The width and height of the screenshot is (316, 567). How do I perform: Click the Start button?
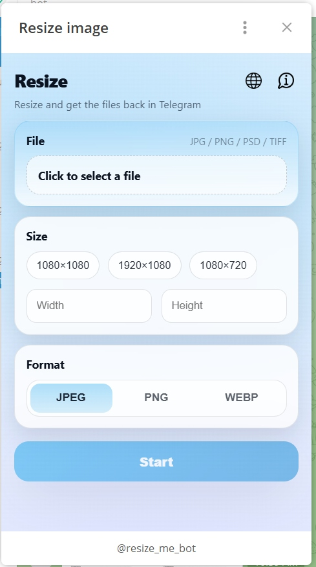tap(156, 461)
